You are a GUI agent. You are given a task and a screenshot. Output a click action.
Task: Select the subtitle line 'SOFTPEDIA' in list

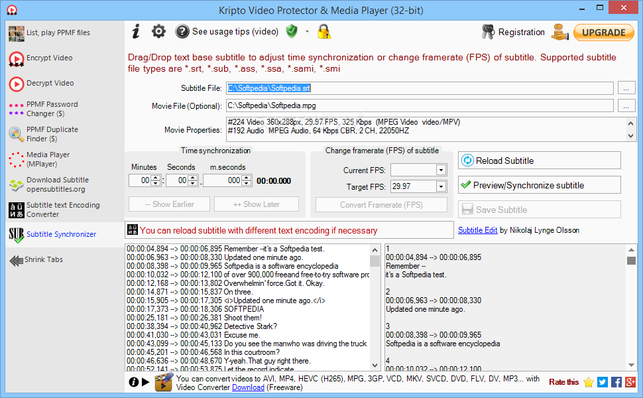[x=248, y=309]
